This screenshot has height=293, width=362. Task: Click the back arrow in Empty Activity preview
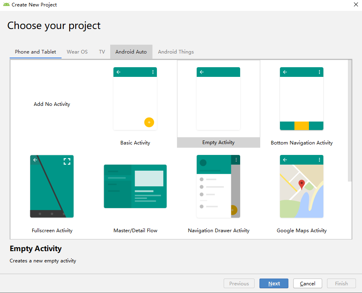tap(202, 72)
